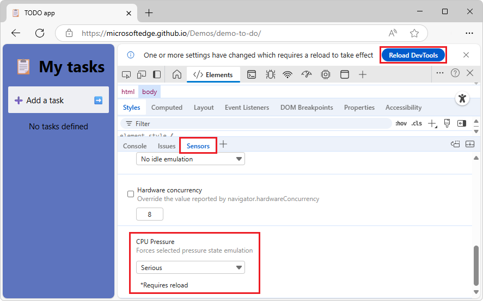Click the drawer vertical scrollbar thumb
Image resolution: width=483 pixels, height=301 pixels.
(476, 266)
